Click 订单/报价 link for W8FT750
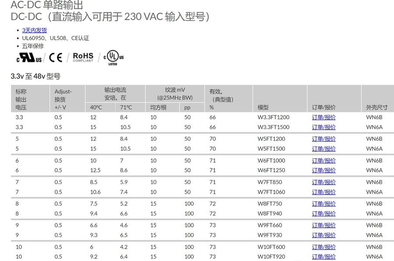The height and width of the screenshot is (261, 394). 324,204
